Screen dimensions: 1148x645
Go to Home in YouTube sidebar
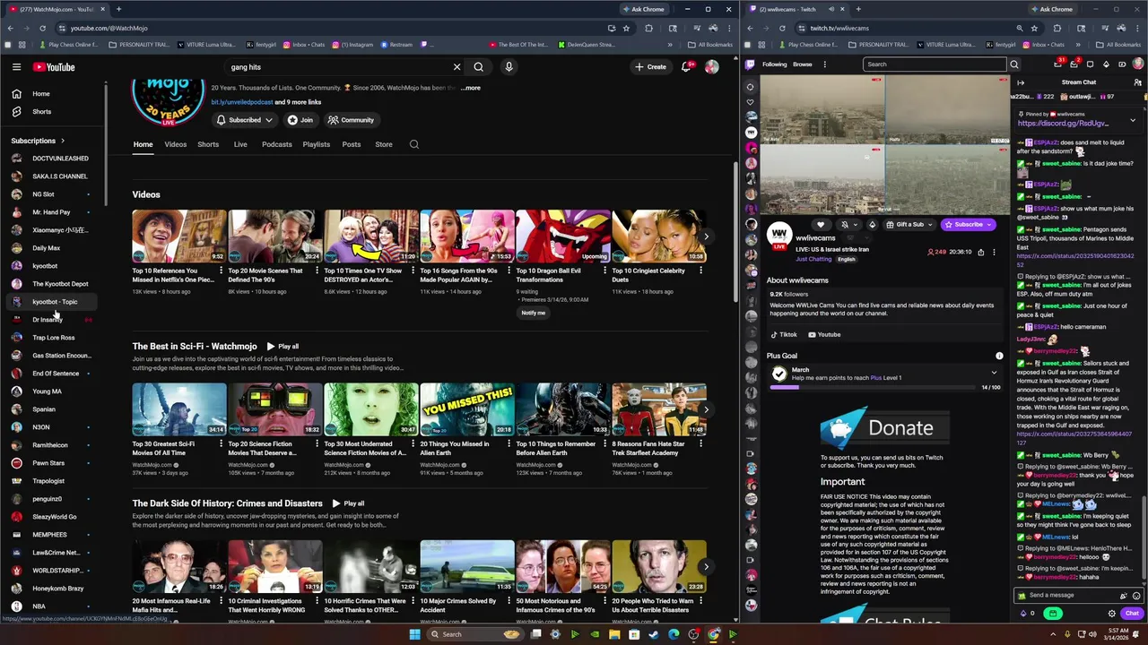pyautogui.click(x=51, y=93)
